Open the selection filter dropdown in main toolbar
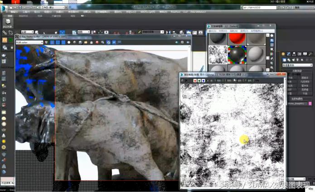The image size is (315, 192). point(27,32)
